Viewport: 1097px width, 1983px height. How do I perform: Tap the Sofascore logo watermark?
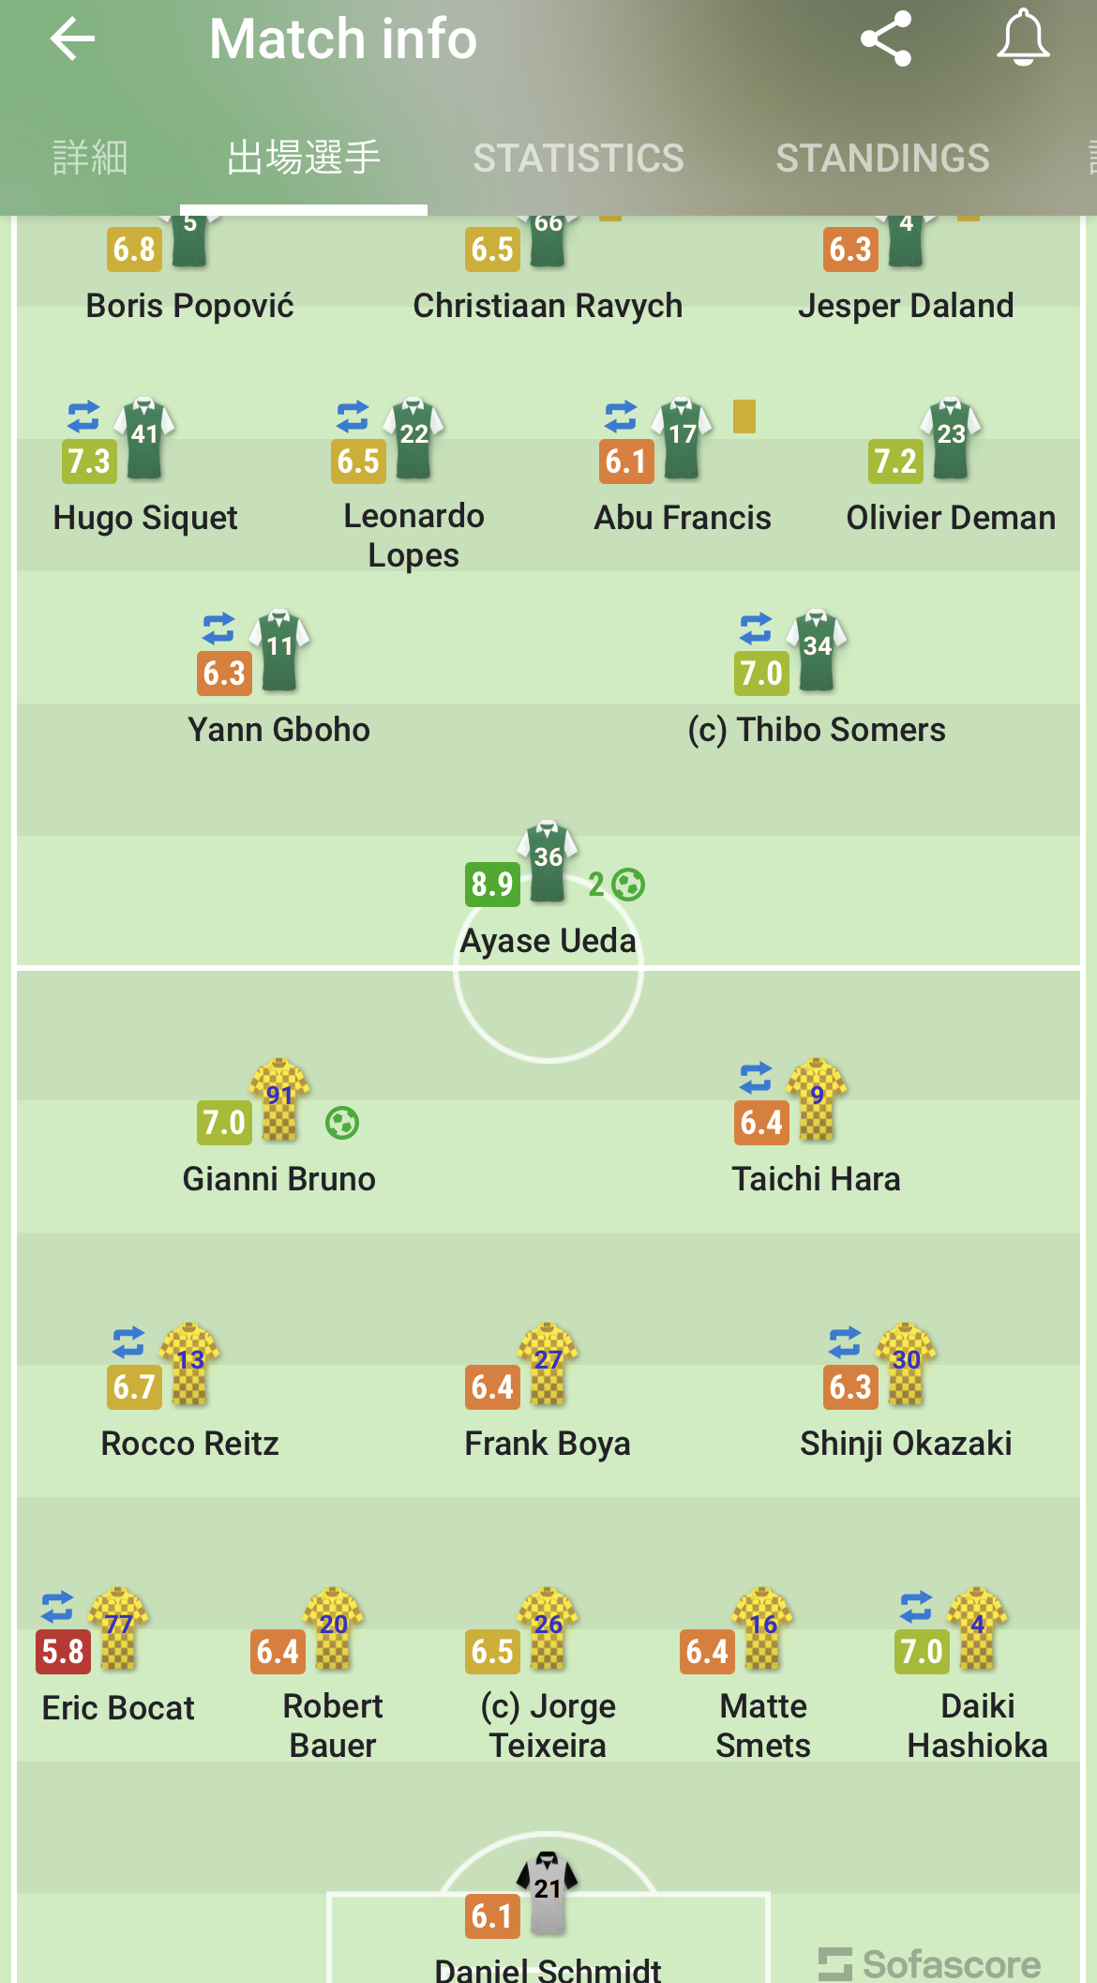tap(930, 1963)
